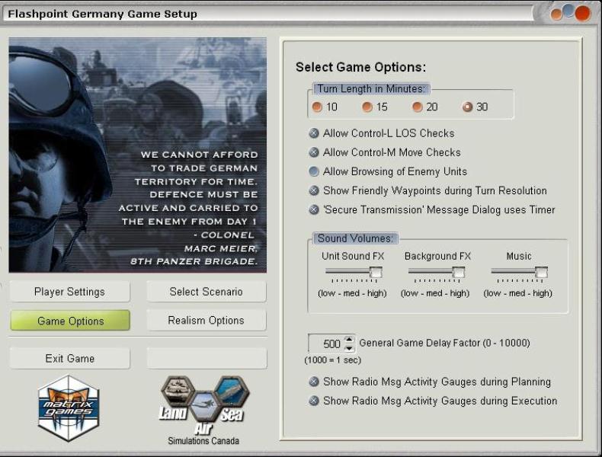The width and height of the screenshot is (602, 457).
Task: Increase General Game Delay Factor with up arrow
Action: (350, 339)
